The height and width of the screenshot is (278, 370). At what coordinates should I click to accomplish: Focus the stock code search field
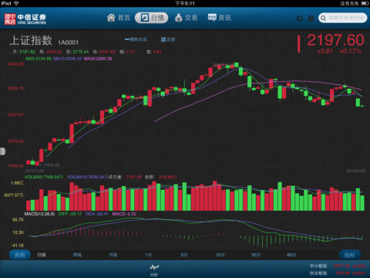(342, 18)
